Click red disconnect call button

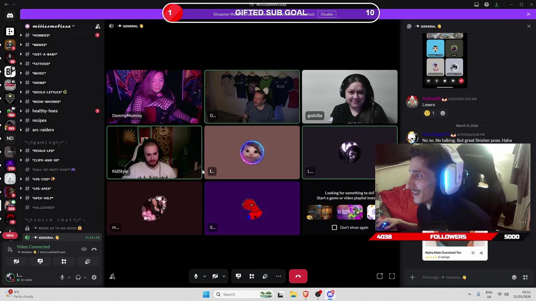click(x=298, y=276)
